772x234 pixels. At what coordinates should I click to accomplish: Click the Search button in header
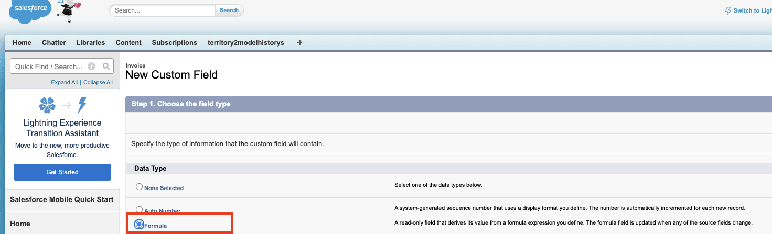(229, 10)
